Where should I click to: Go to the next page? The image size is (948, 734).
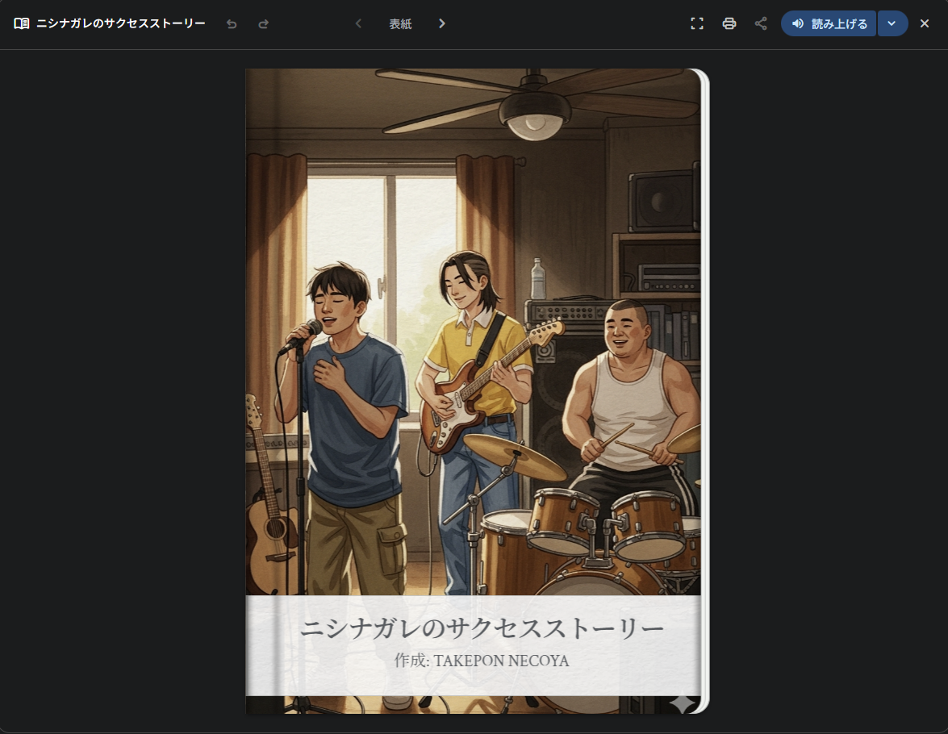pos(441,23)
